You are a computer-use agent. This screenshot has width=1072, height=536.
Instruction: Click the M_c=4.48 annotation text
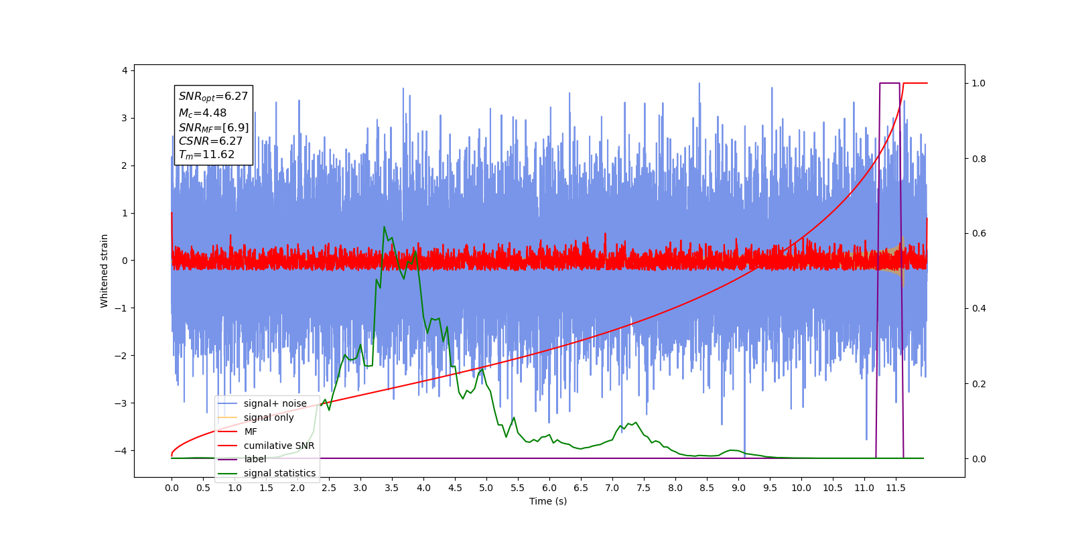202,113
